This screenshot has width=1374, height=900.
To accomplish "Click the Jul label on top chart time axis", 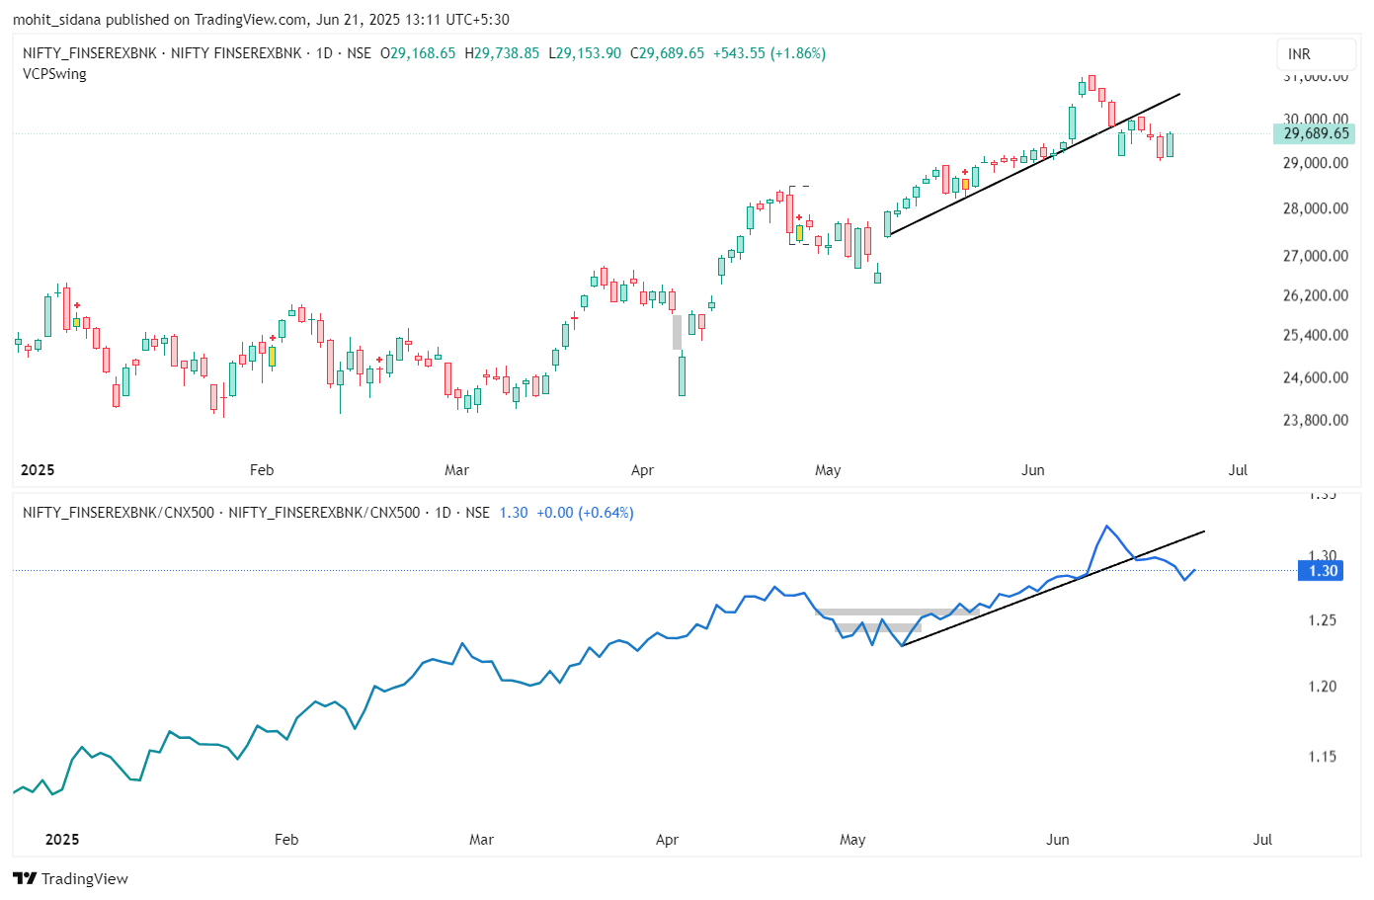I will (1238, 470).
